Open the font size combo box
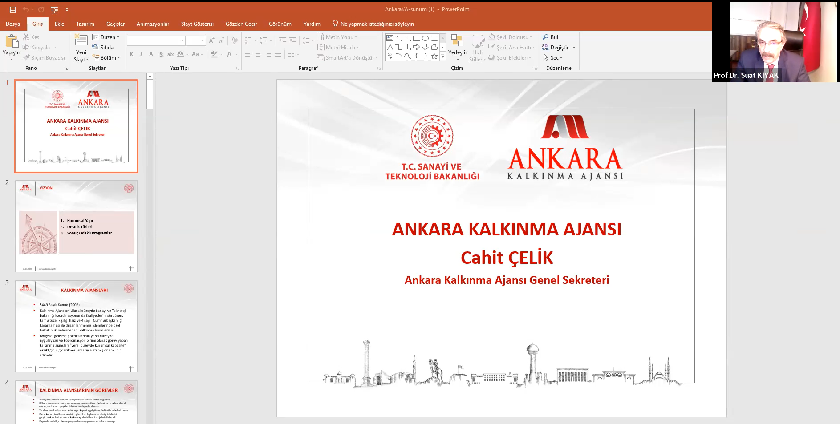The image size is (840, 424). point(195,40)
